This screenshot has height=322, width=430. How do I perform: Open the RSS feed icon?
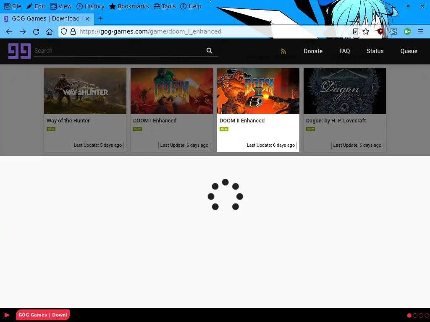tap(283, 51)
